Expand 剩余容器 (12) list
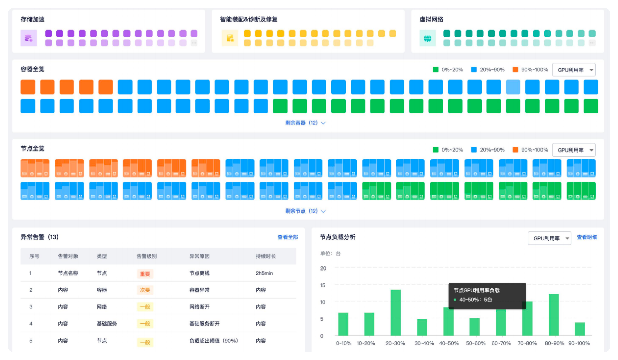The height and width of the screenshot is (360, 618). coord(305,123)
